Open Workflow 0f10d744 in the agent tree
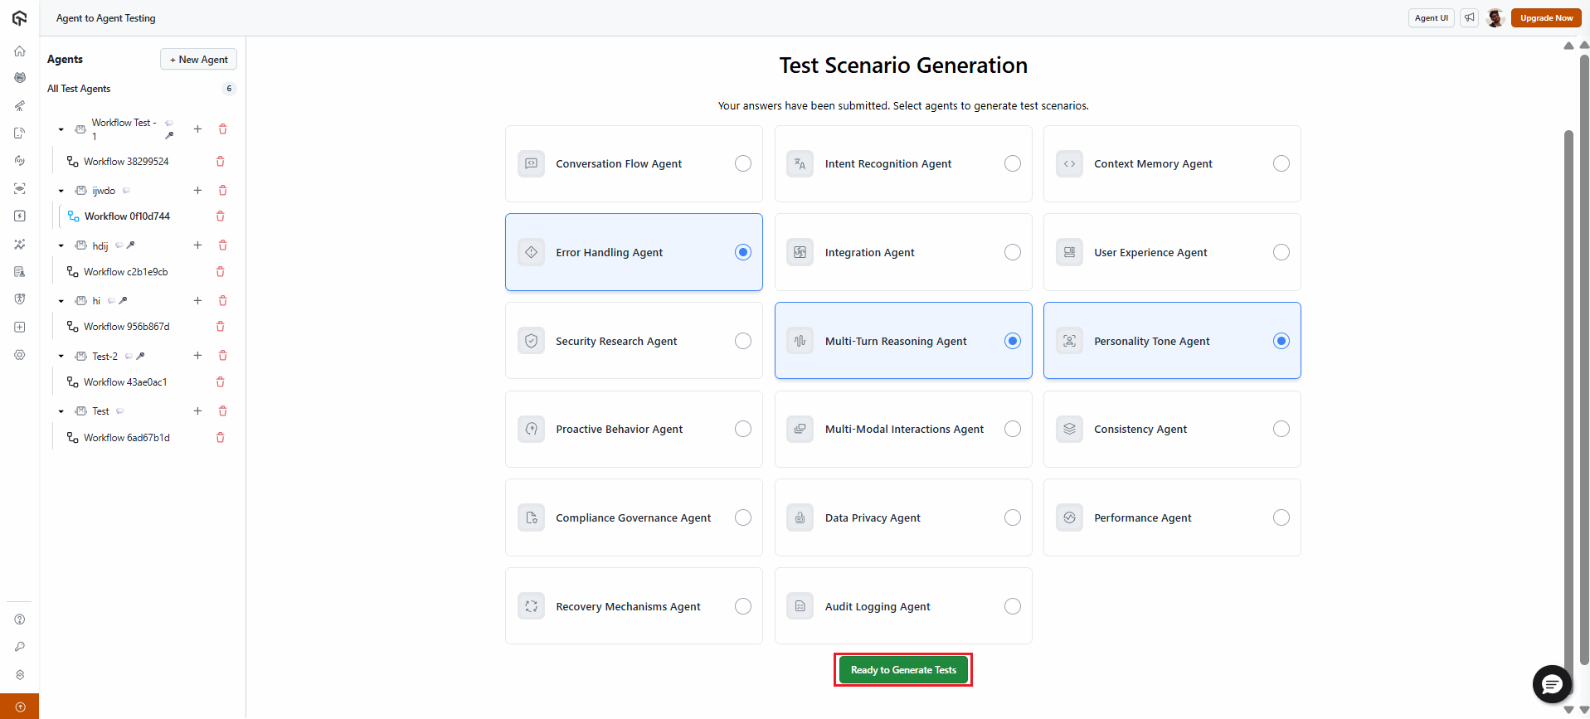This screenshot has width=1590, height=719. pyautogui.click(x=126, y=216)
